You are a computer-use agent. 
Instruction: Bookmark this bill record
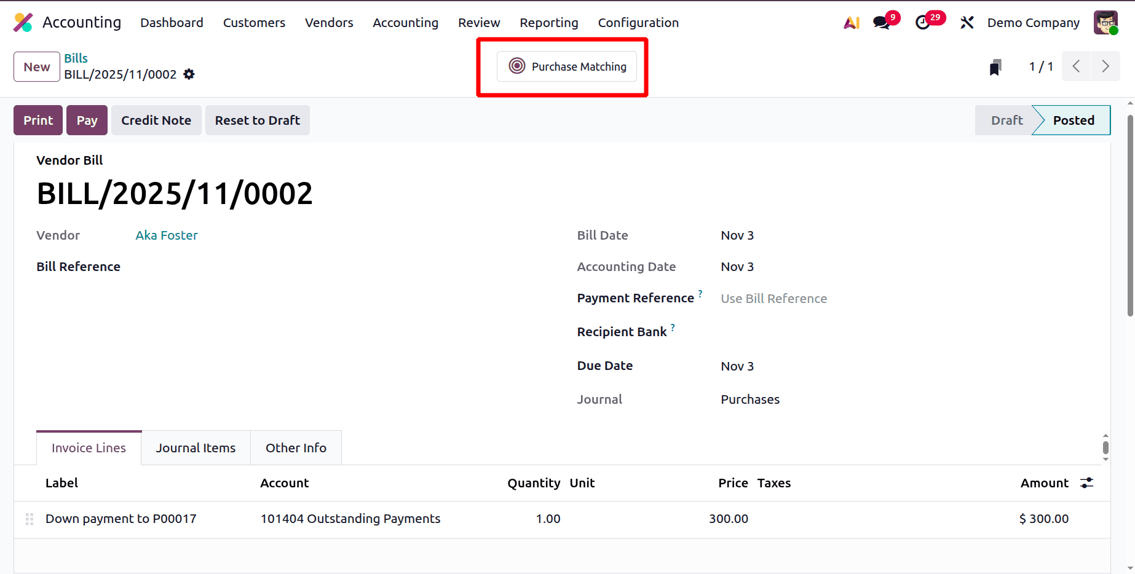(x=995, y=66)
